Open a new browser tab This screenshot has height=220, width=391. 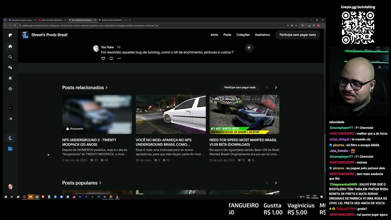tap(130, 20)
